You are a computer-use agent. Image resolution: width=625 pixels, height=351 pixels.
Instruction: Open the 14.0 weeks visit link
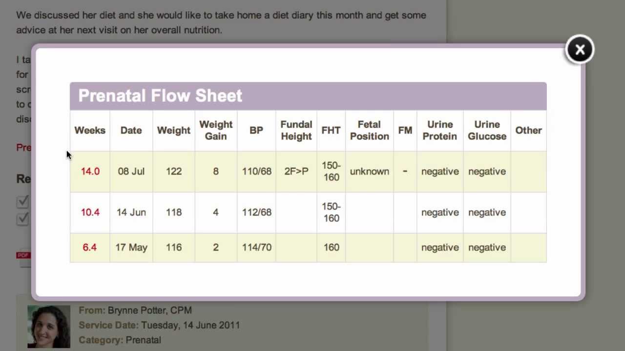pyautogui.click(x=90, y=172)
